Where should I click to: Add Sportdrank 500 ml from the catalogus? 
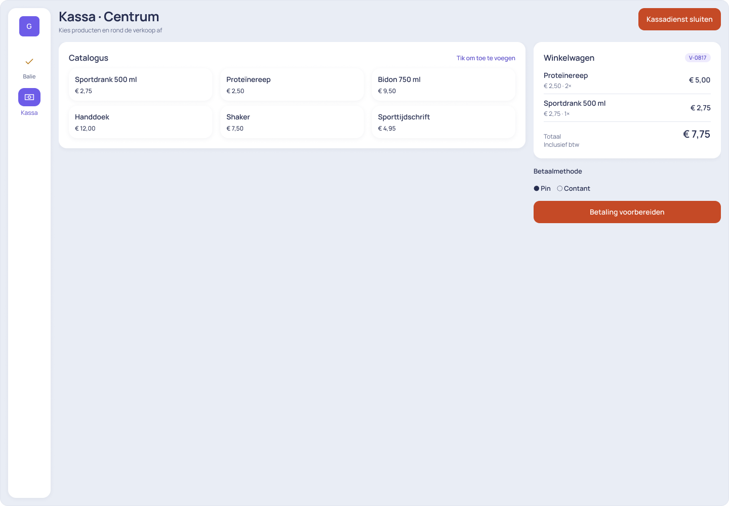point(141,85)
